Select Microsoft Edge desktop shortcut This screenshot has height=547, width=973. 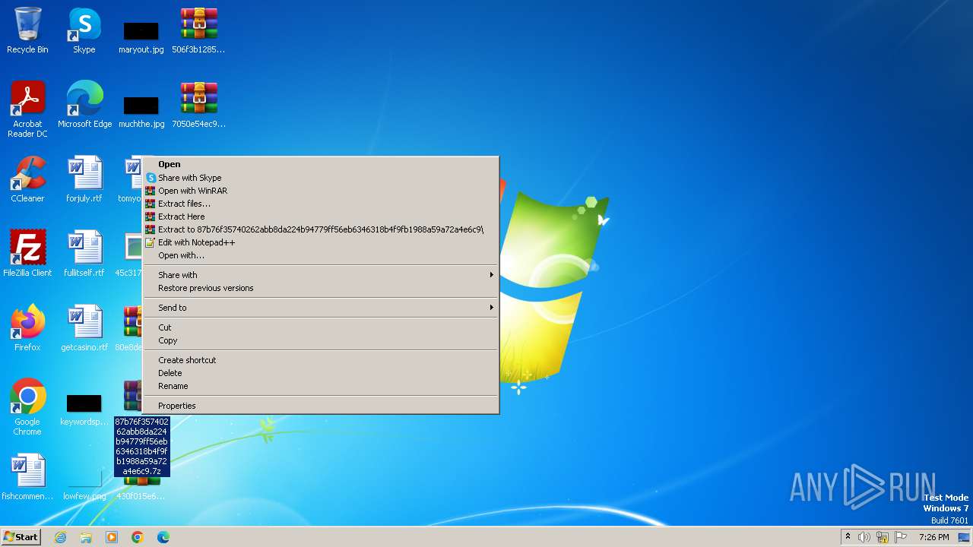click(84, 105)
